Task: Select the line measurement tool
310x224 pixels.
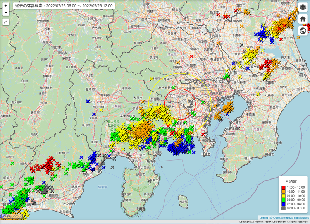Action: 6,22
